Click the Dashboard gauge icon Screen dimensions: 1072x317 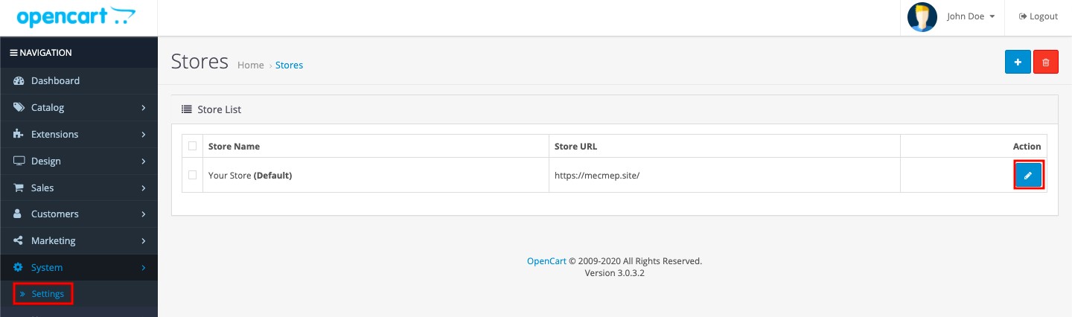[x=19, y=80]
